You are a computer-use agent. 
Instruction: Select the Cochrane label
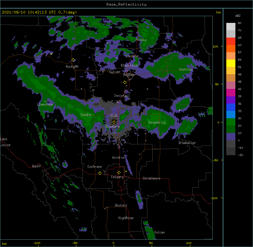[x=95, y=167]
